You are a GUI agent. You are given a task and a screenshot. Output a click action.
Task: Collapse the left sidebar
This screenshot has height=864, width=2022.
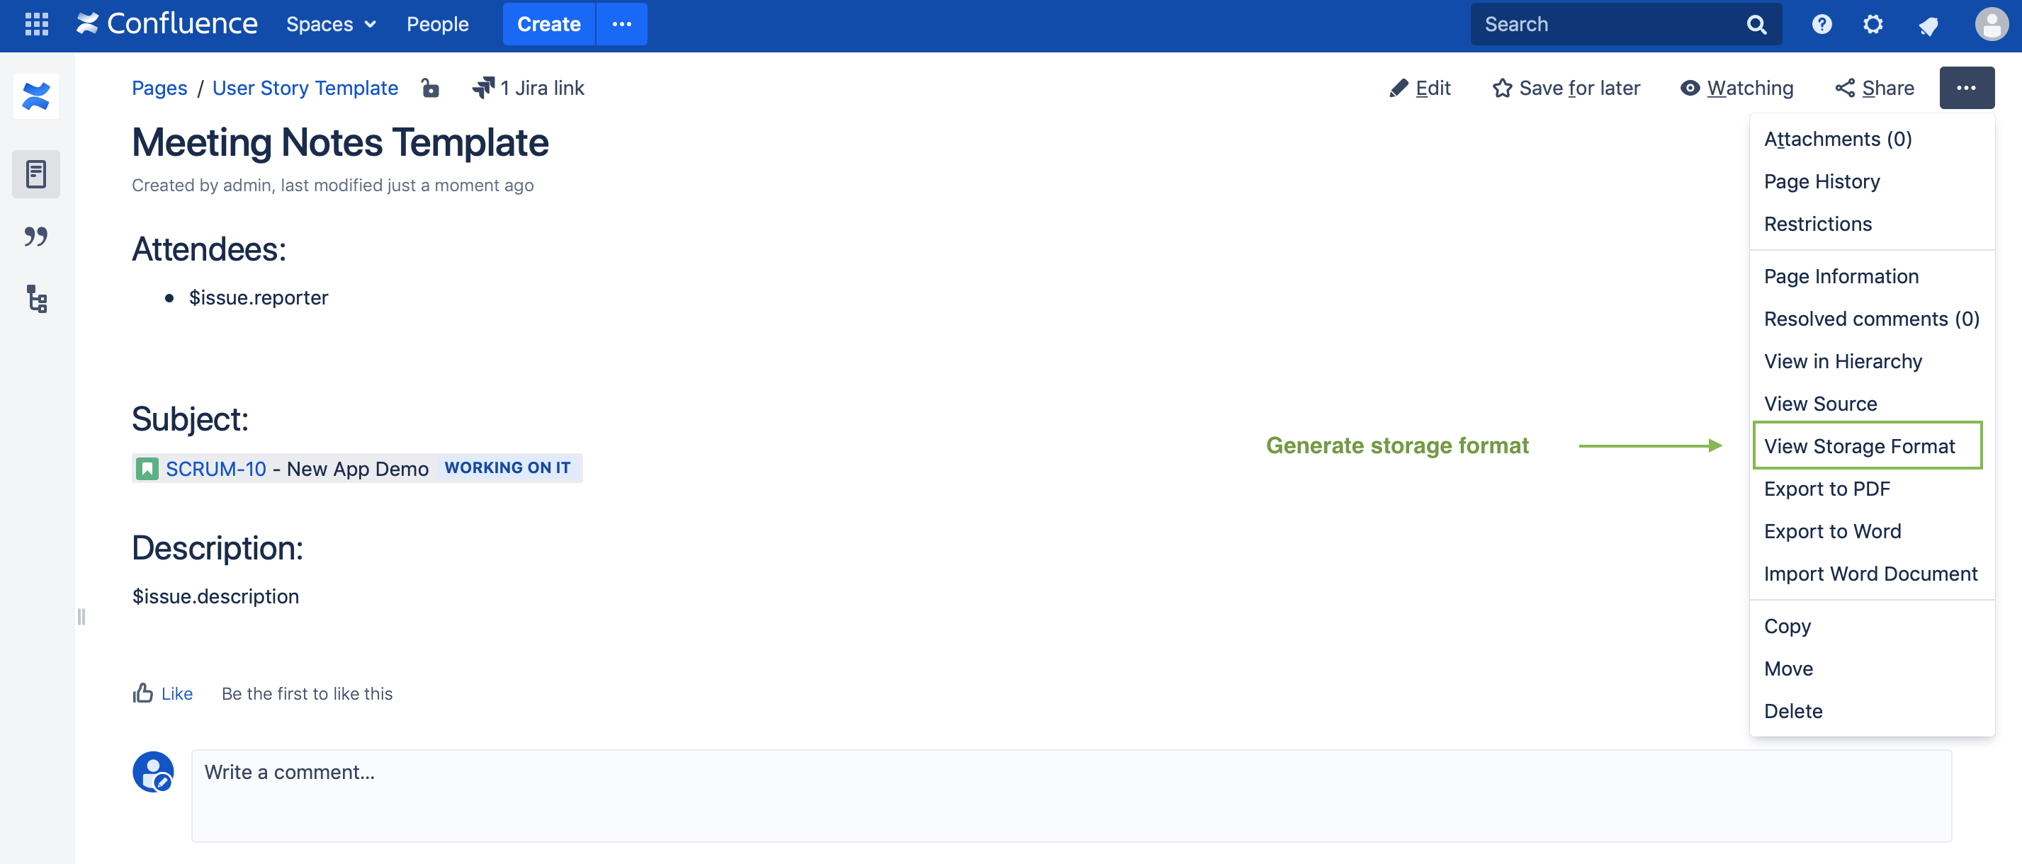pyautogui.click(x=80, y=618)
